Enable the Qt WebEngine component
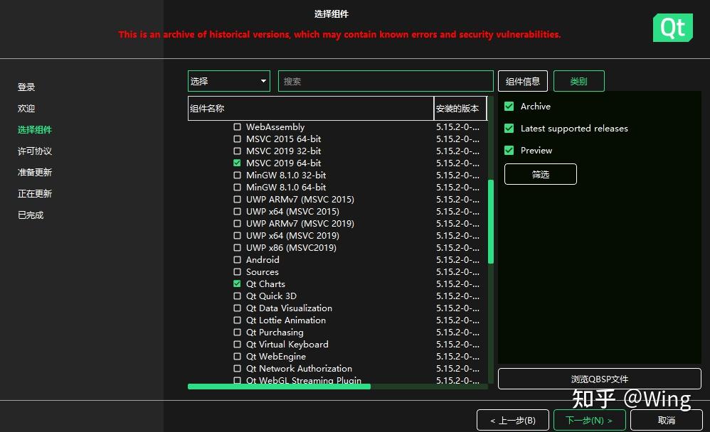 (237, 356)
